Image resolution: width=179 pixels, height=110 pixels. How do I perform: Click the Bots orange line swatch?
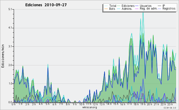tap(106, 9)
